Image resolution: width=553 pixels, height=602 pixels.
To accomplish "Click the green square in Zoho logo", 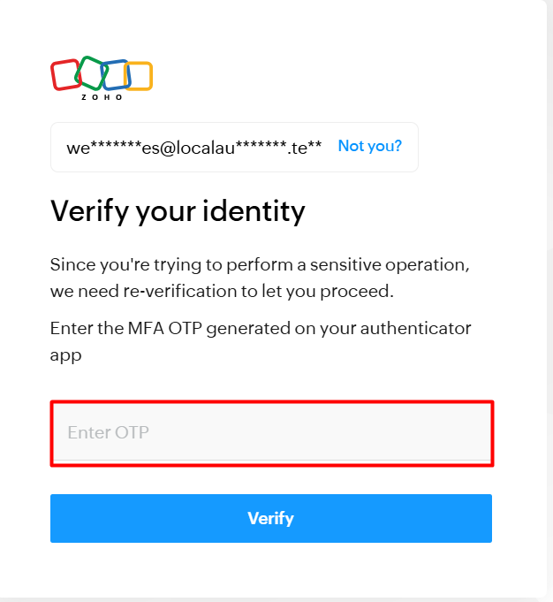I will pyautogui.click(x=90, y=72).
